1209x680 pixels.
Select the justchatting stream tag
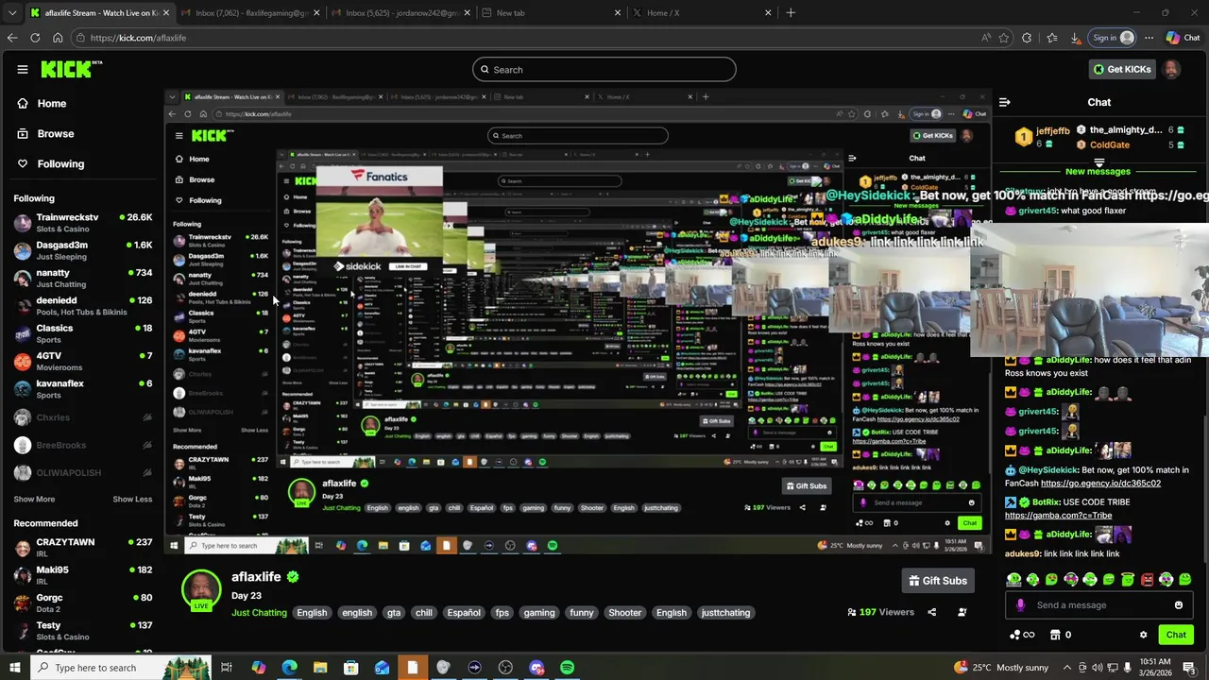pos(725,613)
